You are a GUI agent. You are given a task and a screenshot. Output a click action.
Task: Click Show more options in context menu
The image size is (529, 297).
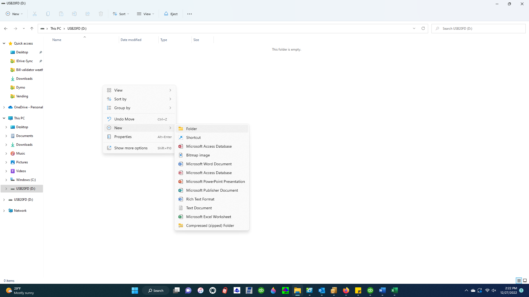tap(131, 148)
